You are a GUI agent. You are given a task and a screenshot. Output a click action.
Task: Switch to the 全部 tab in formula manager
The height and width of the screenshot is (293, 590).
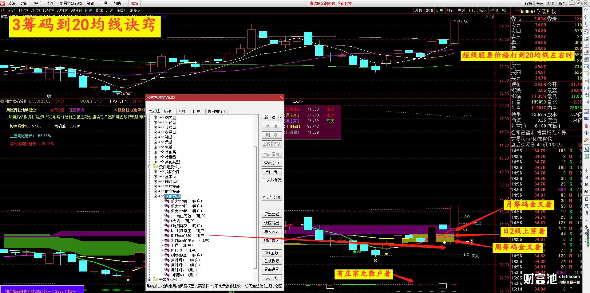(x=167, y=111)
